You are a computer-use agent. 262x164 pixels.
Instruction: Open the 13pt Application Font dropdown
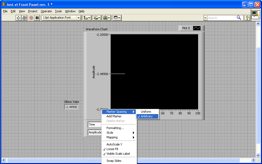[61, 18]
